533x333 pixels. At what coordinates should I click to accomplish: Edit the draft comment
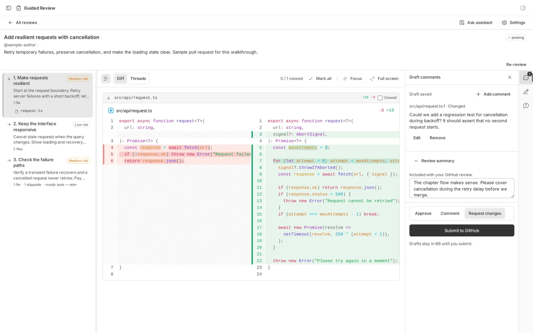click(x=417, y=138)
